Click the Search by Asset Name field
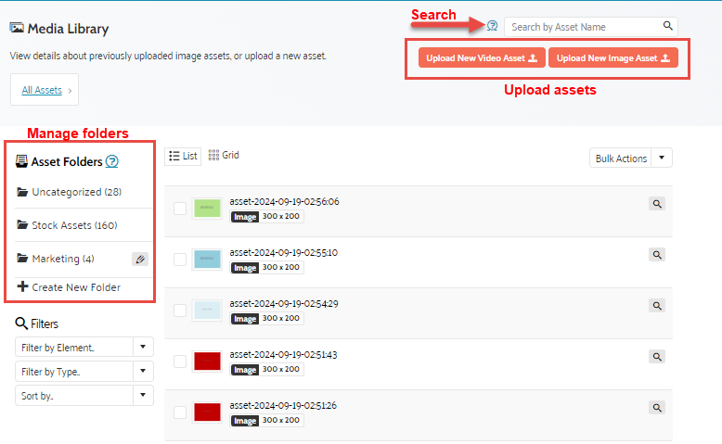 point(582,27)
